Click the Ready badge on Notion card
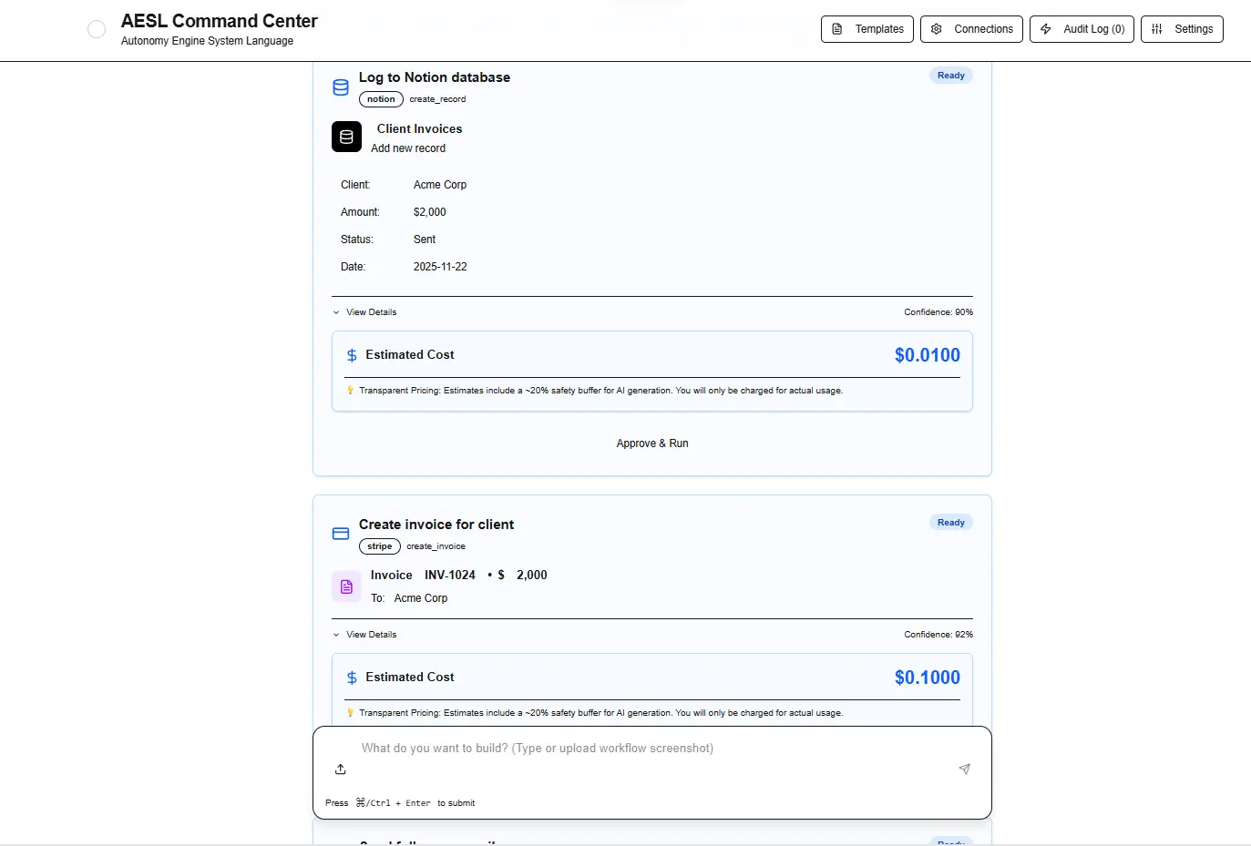This screenshot has height=846, width=1251. point(950,76)
